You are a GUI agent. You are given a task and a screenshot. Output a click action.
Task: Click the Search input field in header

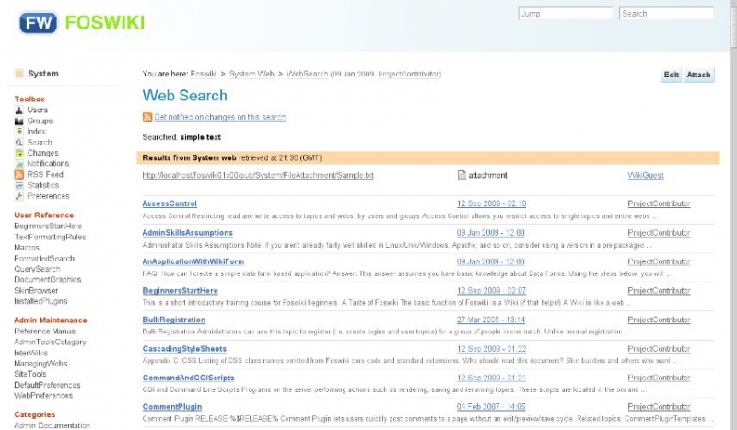(x=666, y=14)
